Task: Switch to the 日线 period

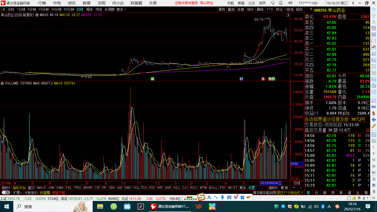Action: 80,9
